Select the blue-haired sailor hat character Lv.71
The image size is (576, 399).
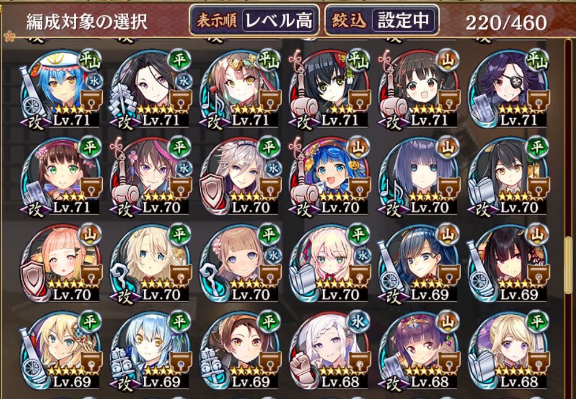coord(60,89)
